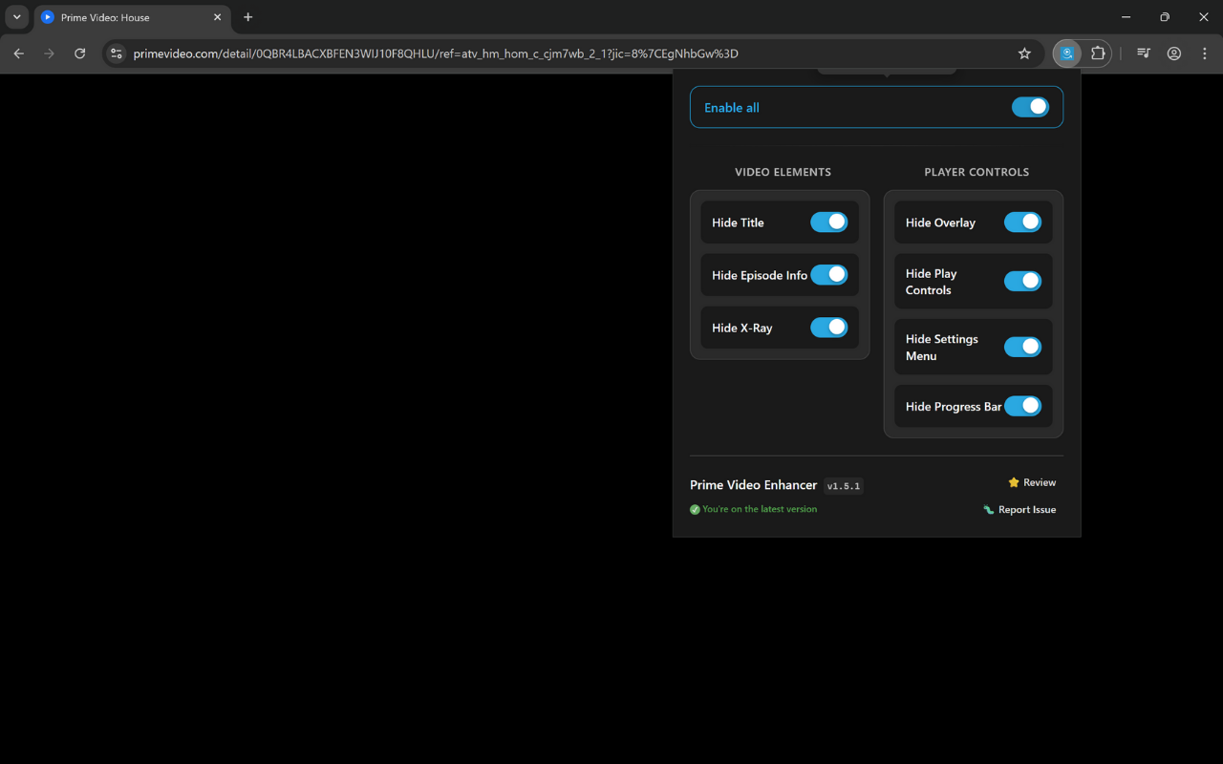Click the VIDEO ELEMENTS heading
Viewport: 1223px width, 764px height.
click(783, 172)
